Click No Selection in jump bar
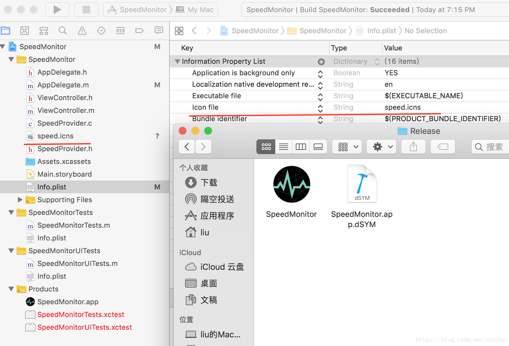 click(x=426, y=31)
